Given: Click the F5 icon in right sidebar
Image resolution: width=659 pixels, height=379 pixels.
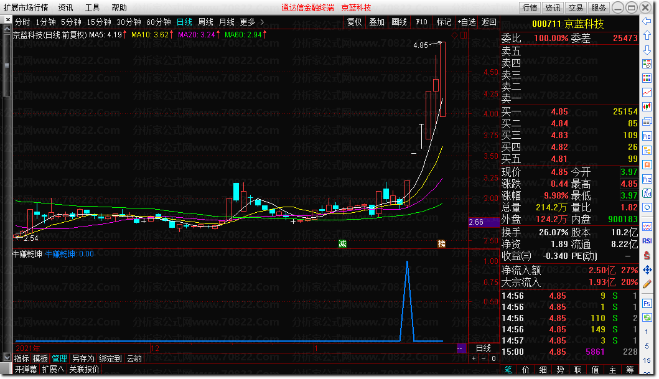Looking at the screenshot, I should [x=647, y=303].
